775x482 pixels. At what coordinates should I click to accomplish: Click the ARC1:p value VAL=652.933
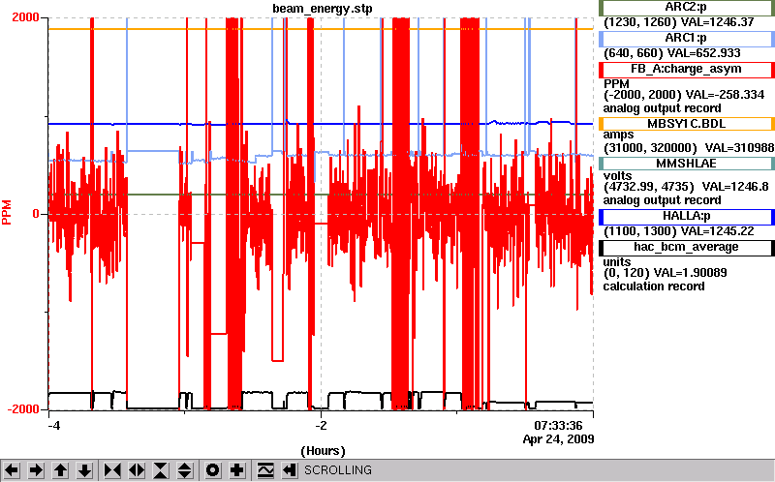(704, 53)
